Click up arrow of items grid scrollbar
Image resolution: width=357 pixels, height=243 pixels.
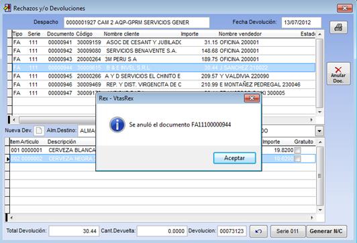coord(320,142)
